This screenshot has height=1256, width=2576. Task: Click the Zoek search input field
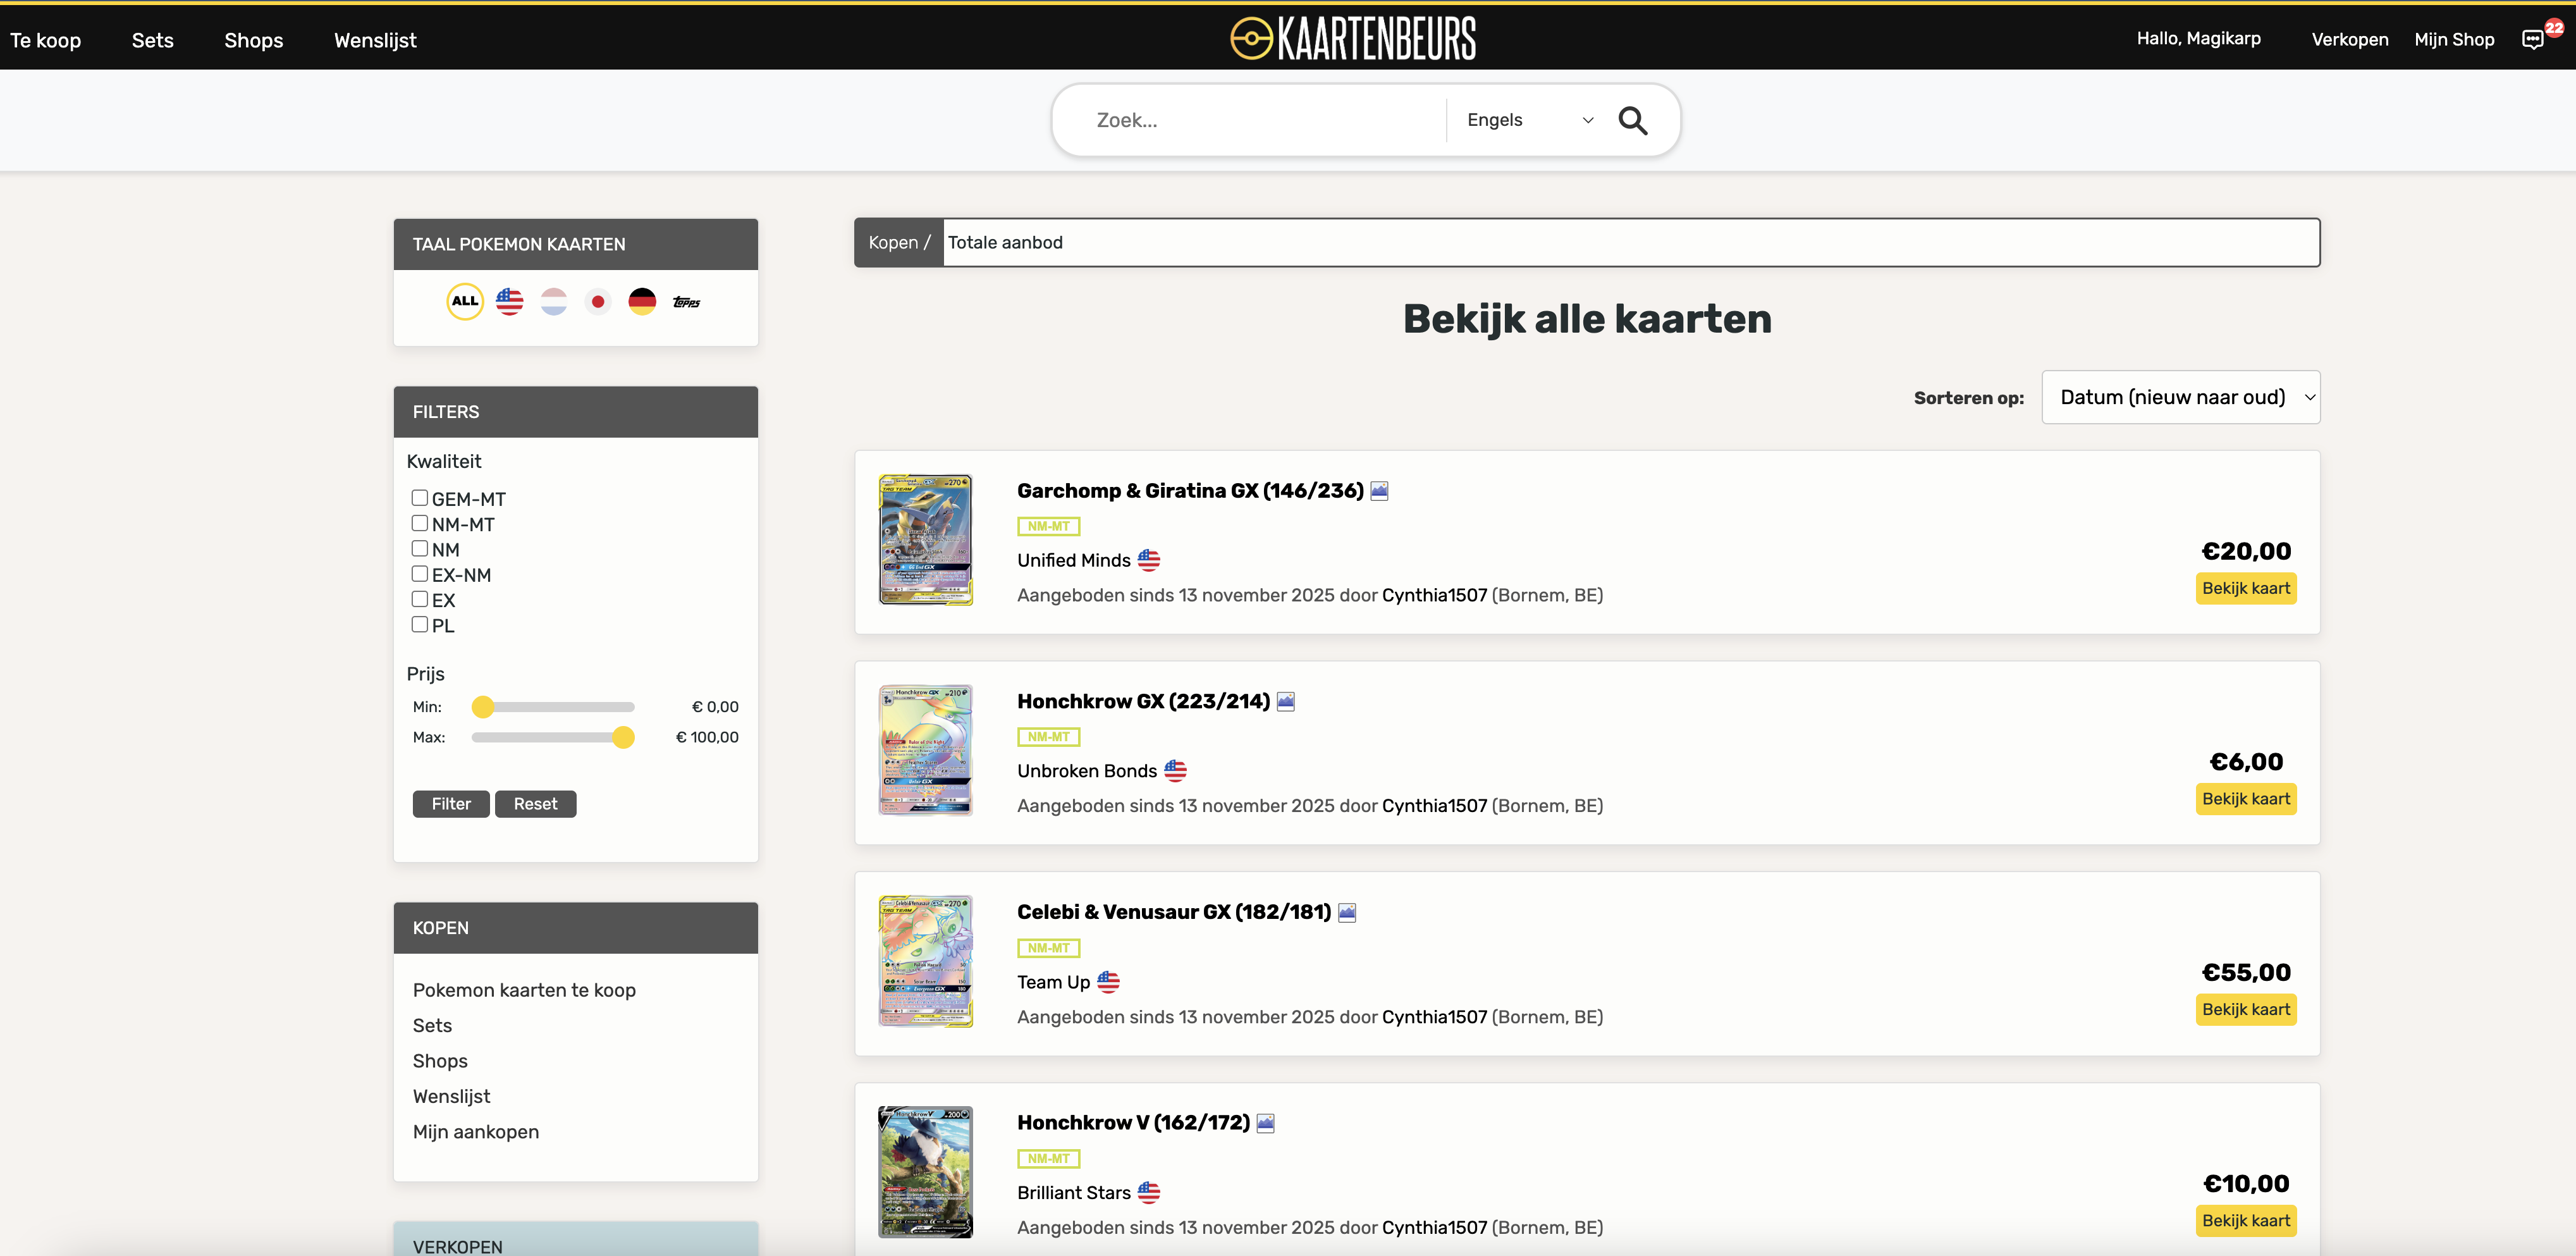point(1250,120)
